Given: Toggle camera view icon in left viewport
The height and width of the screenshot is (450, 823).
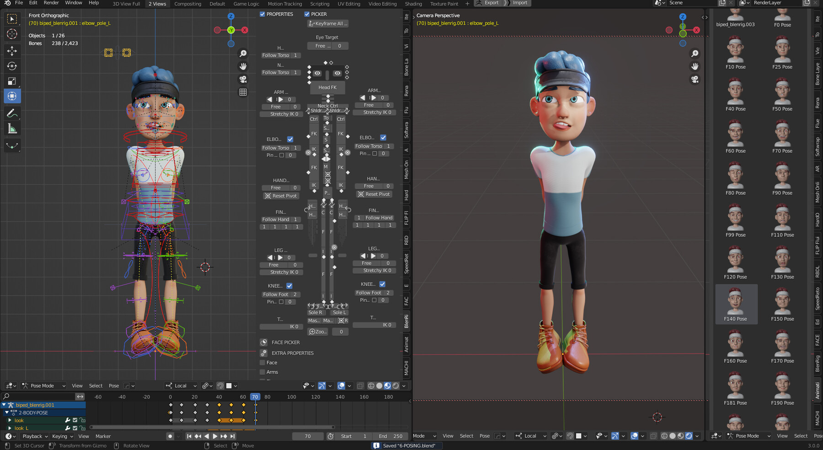Looking at the screenshot, I should (x=243, y=79).
